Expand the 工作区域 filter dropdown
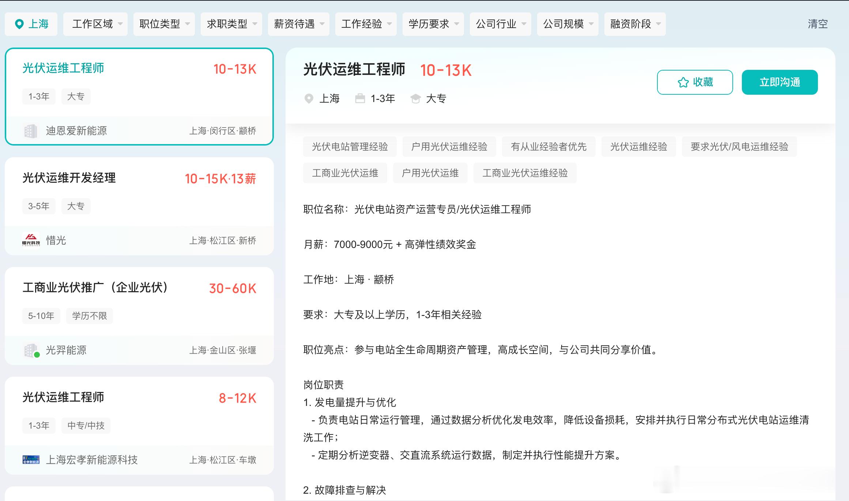Image resolution: width=849 pixels, height=501 pixels. tap(95, 24)
